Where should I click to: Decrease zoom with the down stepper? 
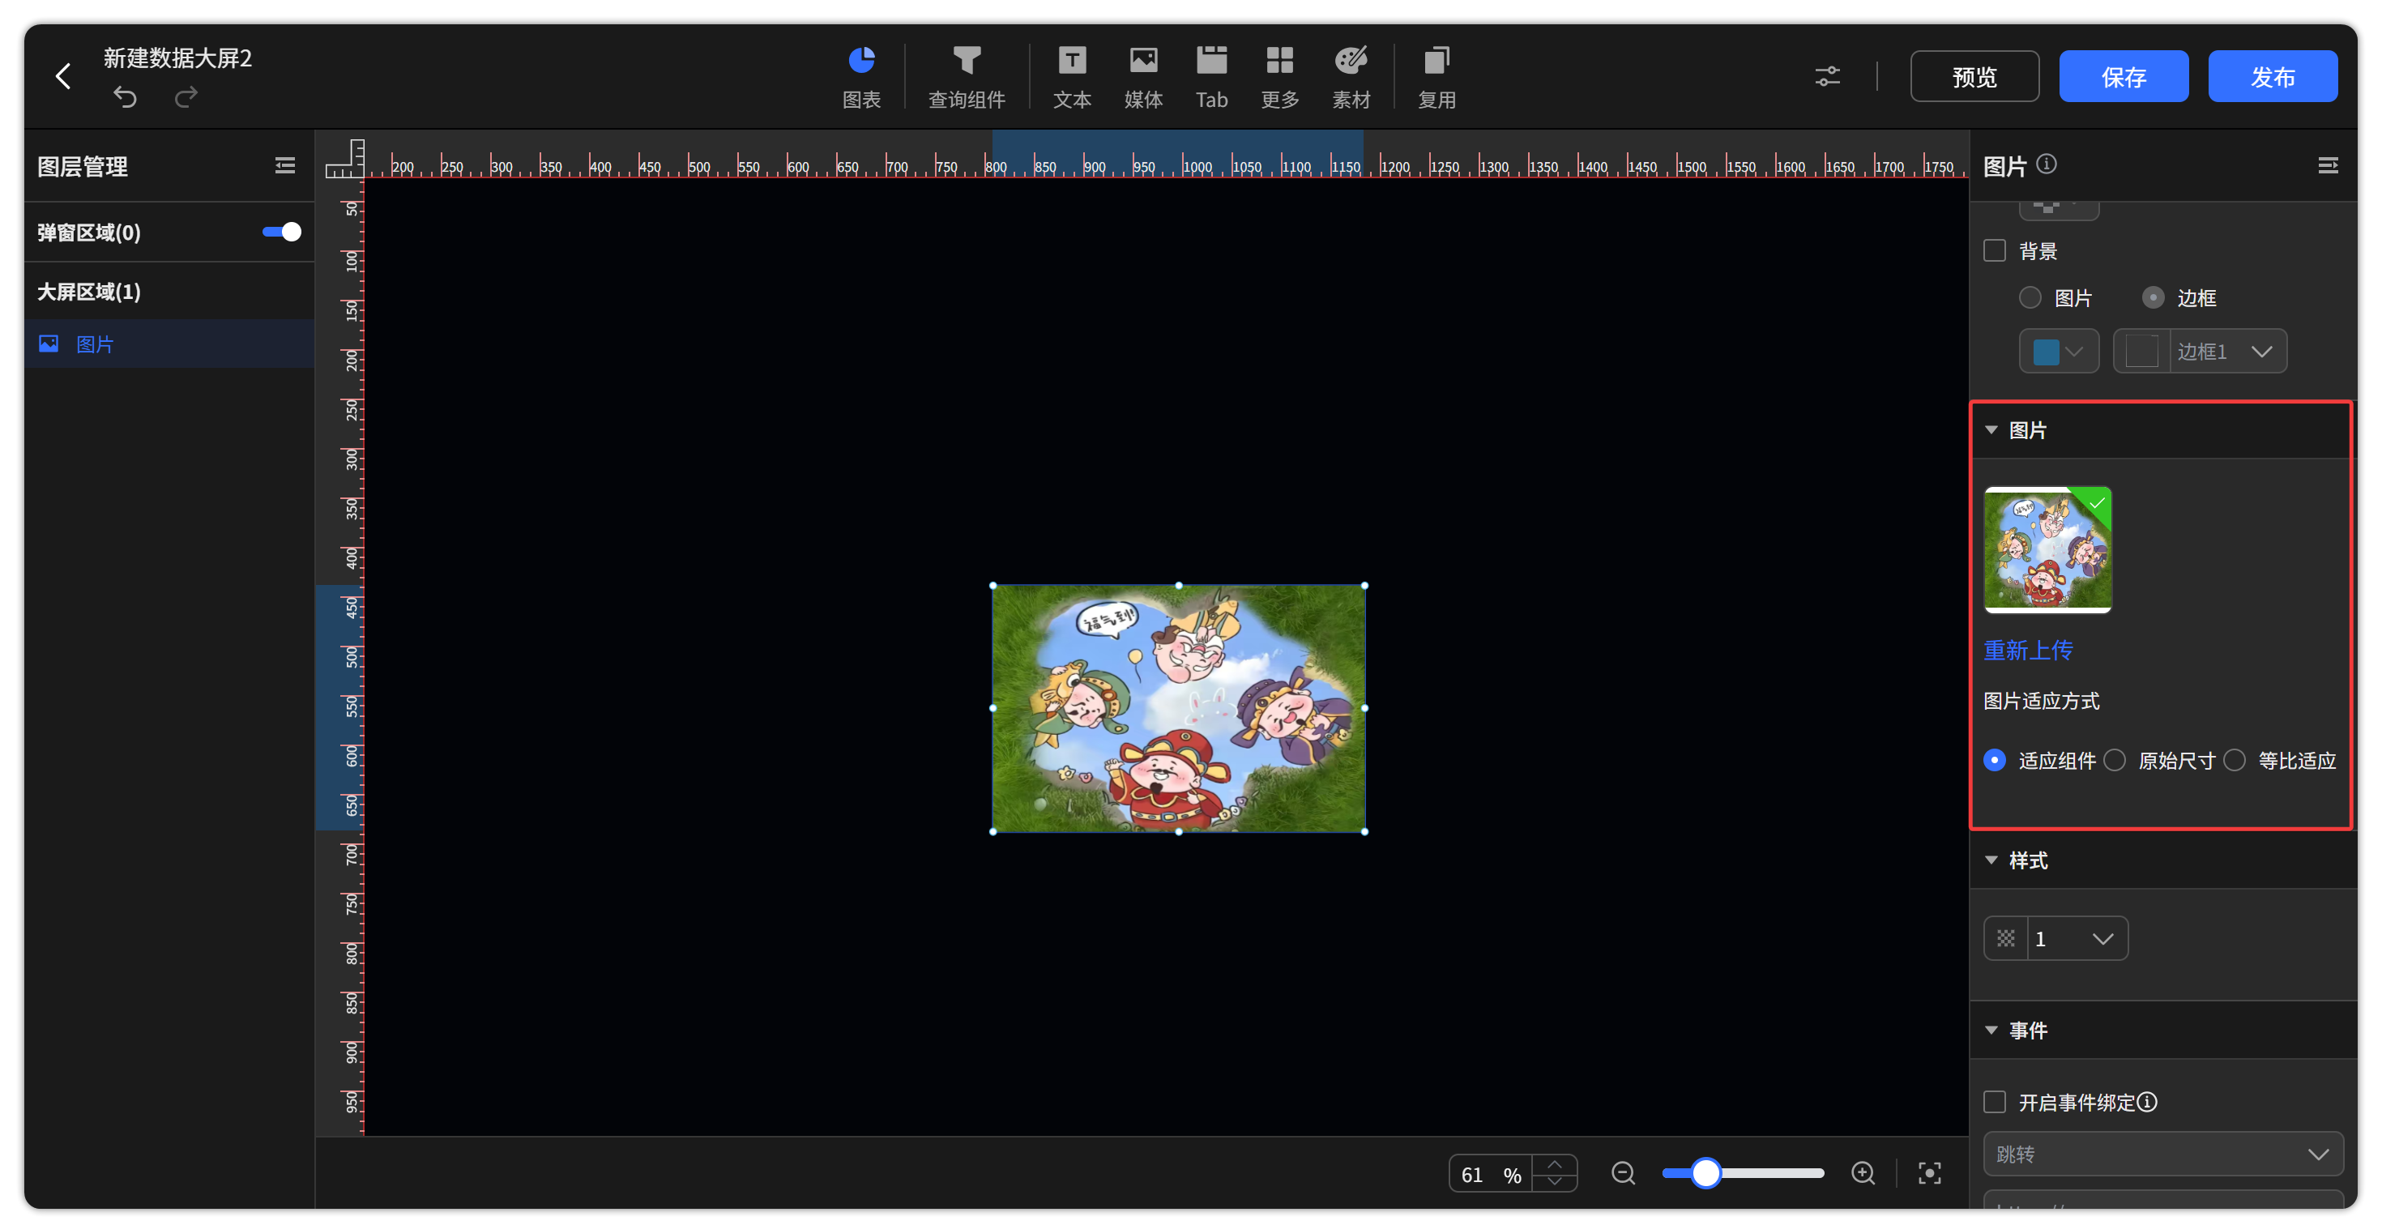1555,1183
